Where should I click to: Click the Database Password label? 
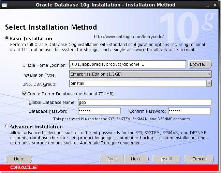pos(48,111)
